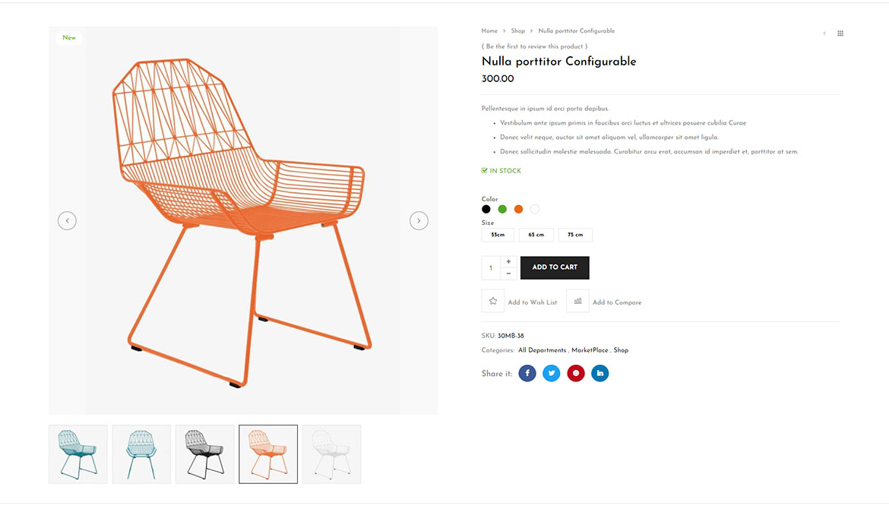Share product on Facebook
Image resolution: width=889 pixels, height=509 pixels.
[x=527, y=373]
